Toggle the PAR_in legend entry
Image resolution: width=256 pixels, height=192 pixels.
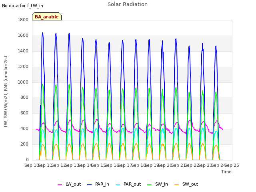click(98, 184)
